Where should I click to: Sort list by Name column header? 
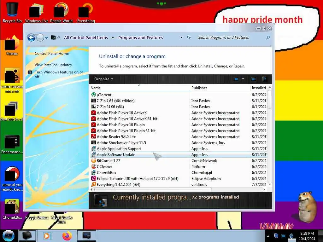(x=139, y=88)
